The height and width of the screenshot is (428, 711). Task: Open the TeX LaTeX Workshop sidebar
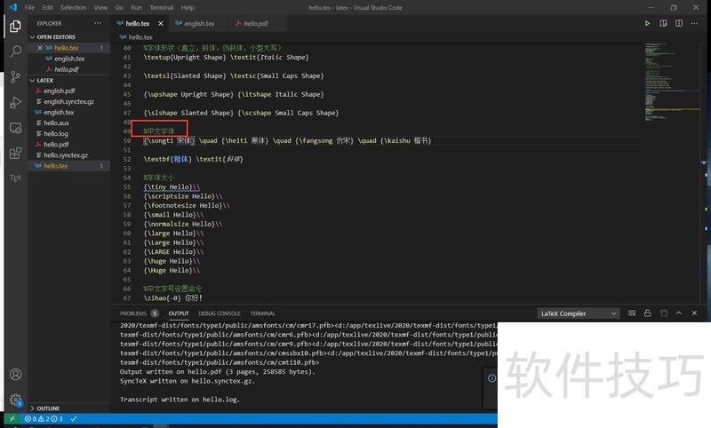(15, 177)
